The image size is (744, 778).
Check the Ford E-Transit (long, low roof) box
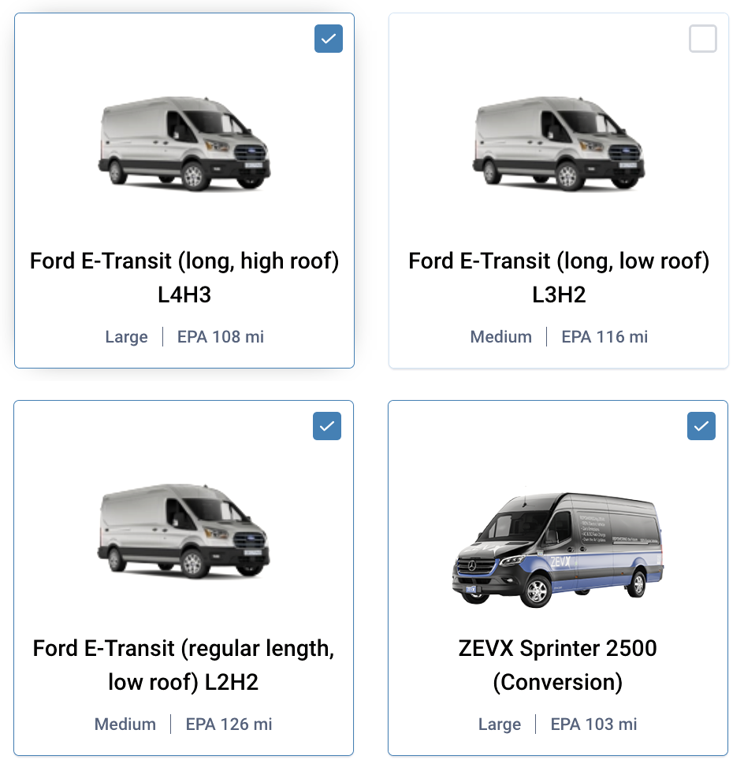702,38
